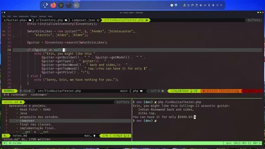Open the application launcher in top panel
The width and height of the screenshot is (265, 149).
[x=45, y=5]
